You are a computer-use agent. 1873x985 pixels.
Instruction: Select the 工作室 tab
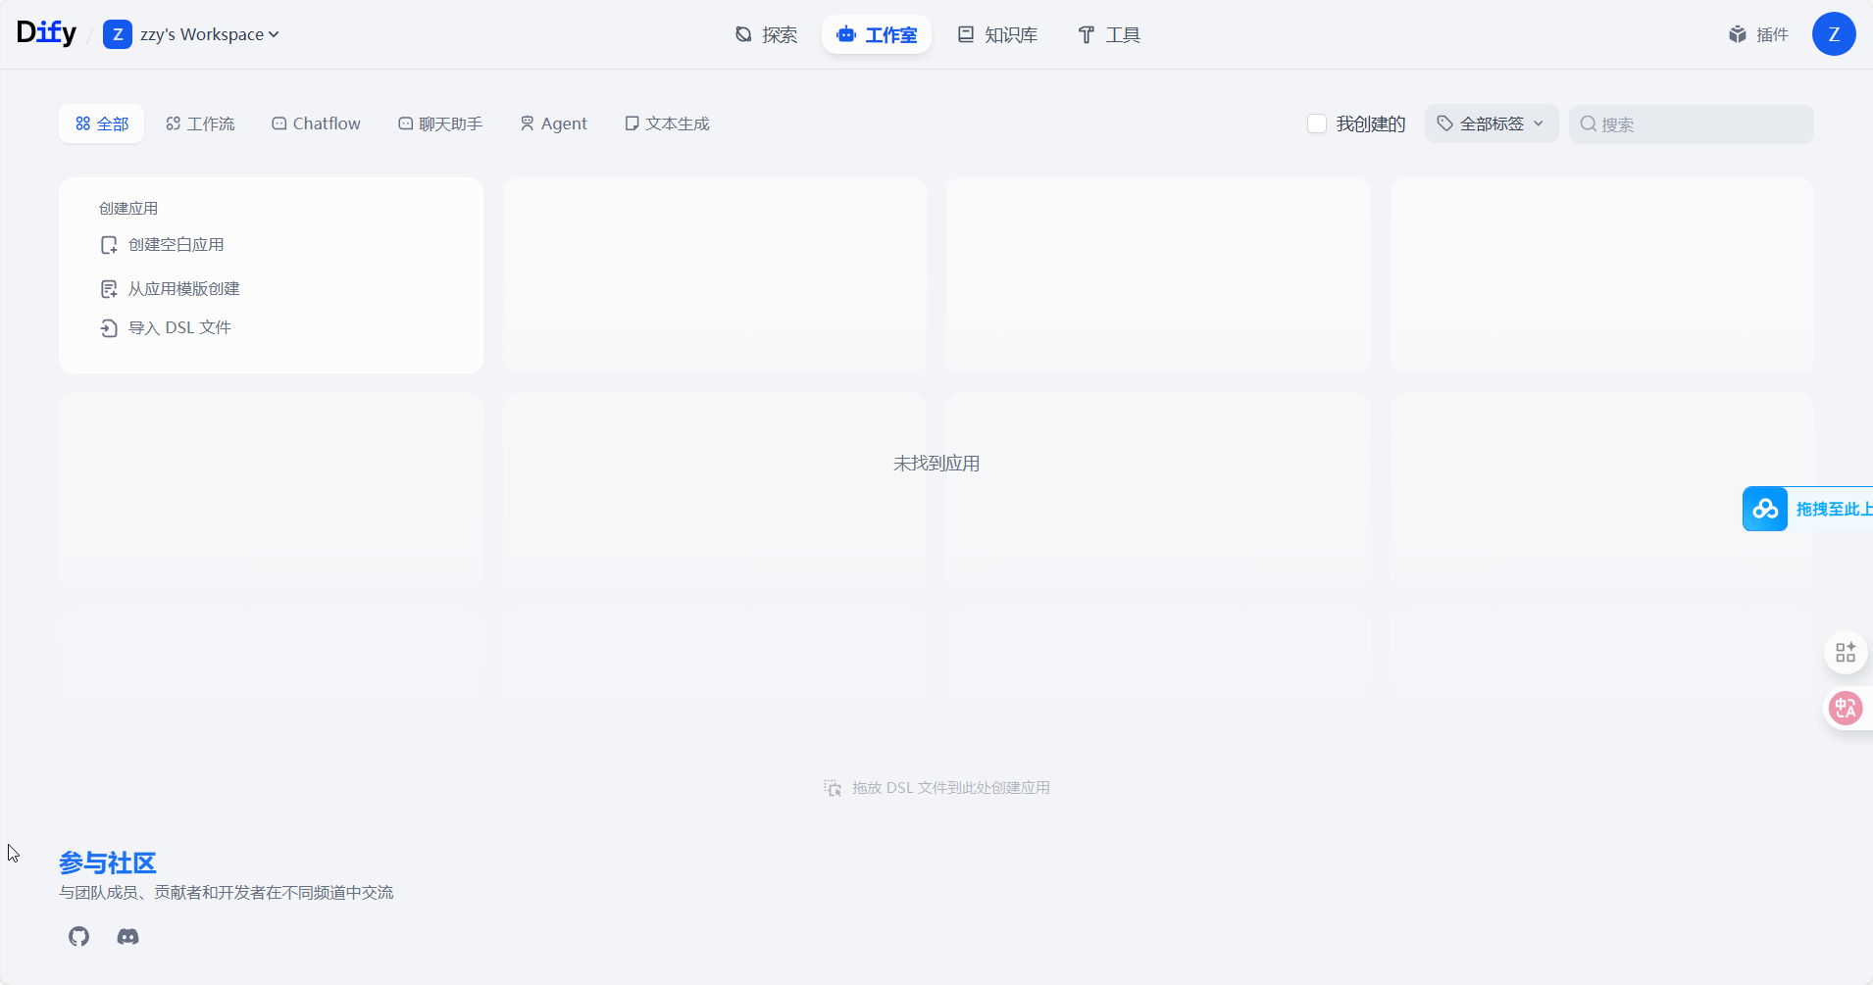[877, 35]
